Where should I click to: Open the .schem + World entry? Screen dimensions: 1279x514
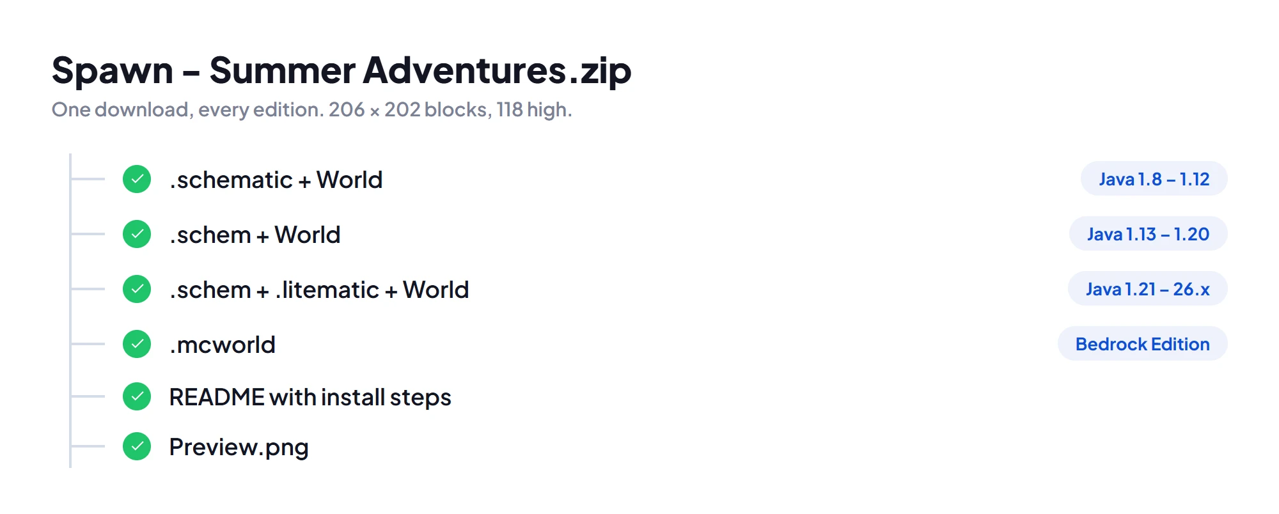tap(255, 235)
